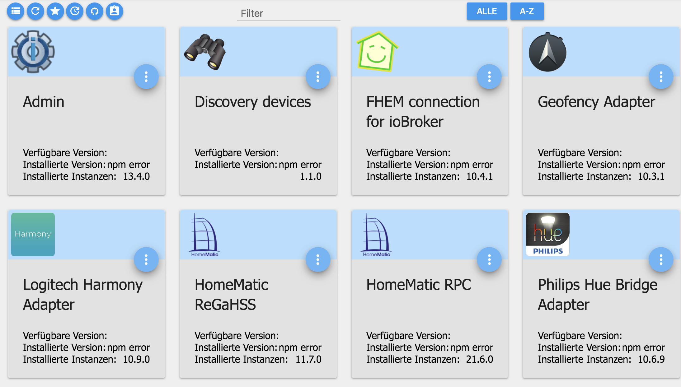Click the refresh arrow icon
The height and width of the screenshot is (387, 681).
pyautogui.click(x=35, y=11)
